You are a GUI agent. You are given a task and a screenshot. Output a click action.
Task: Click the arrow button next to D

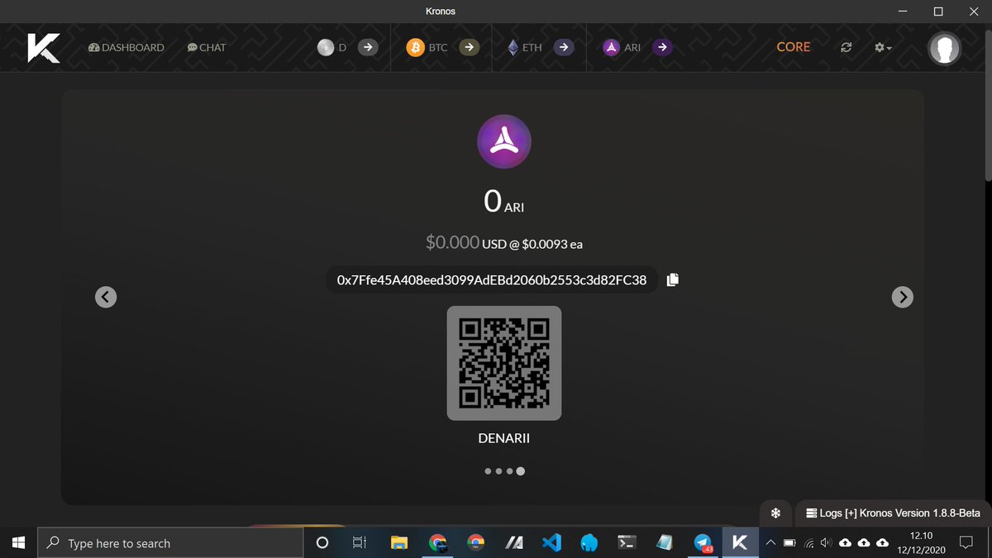click(x=368, y=48)
